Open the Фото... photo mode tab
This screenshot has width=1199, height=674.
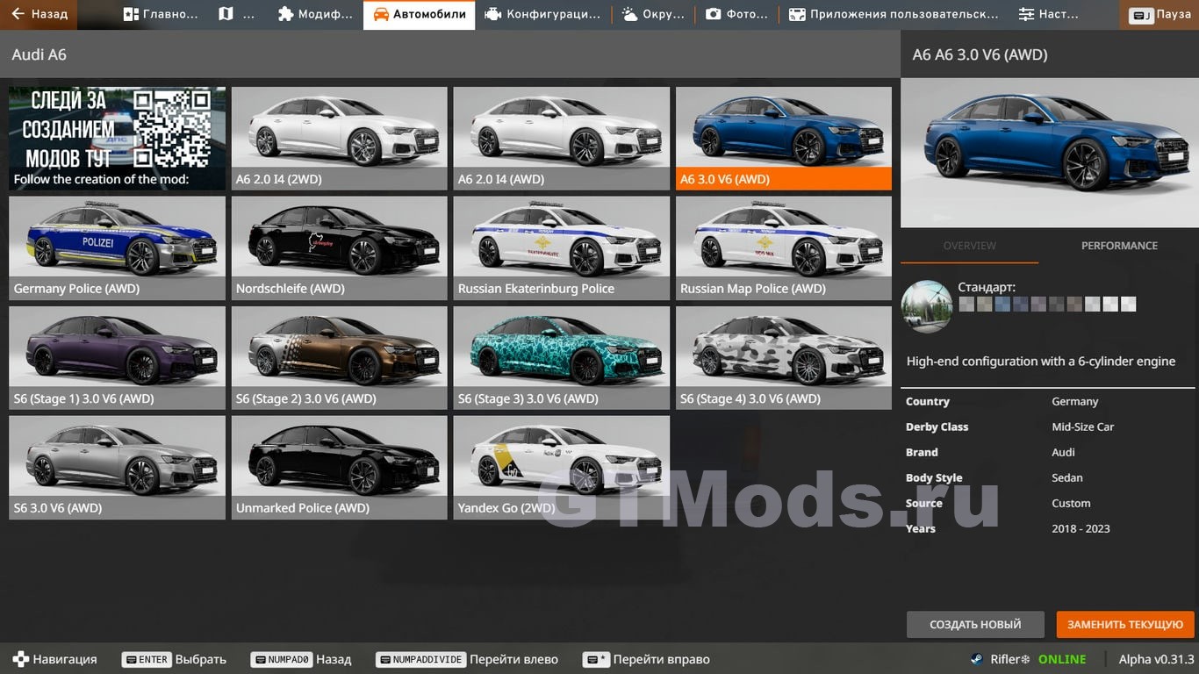(x=737, y=14)
